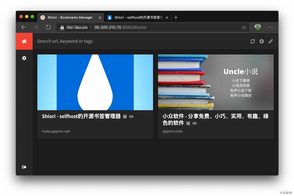
Task: Add a new bookmark with plus icon
Action: point(262,41)
